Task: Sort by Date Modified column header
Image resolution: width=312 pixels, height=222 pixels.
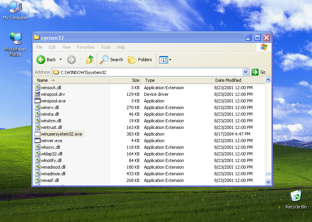Action: [x=238, y=80]
